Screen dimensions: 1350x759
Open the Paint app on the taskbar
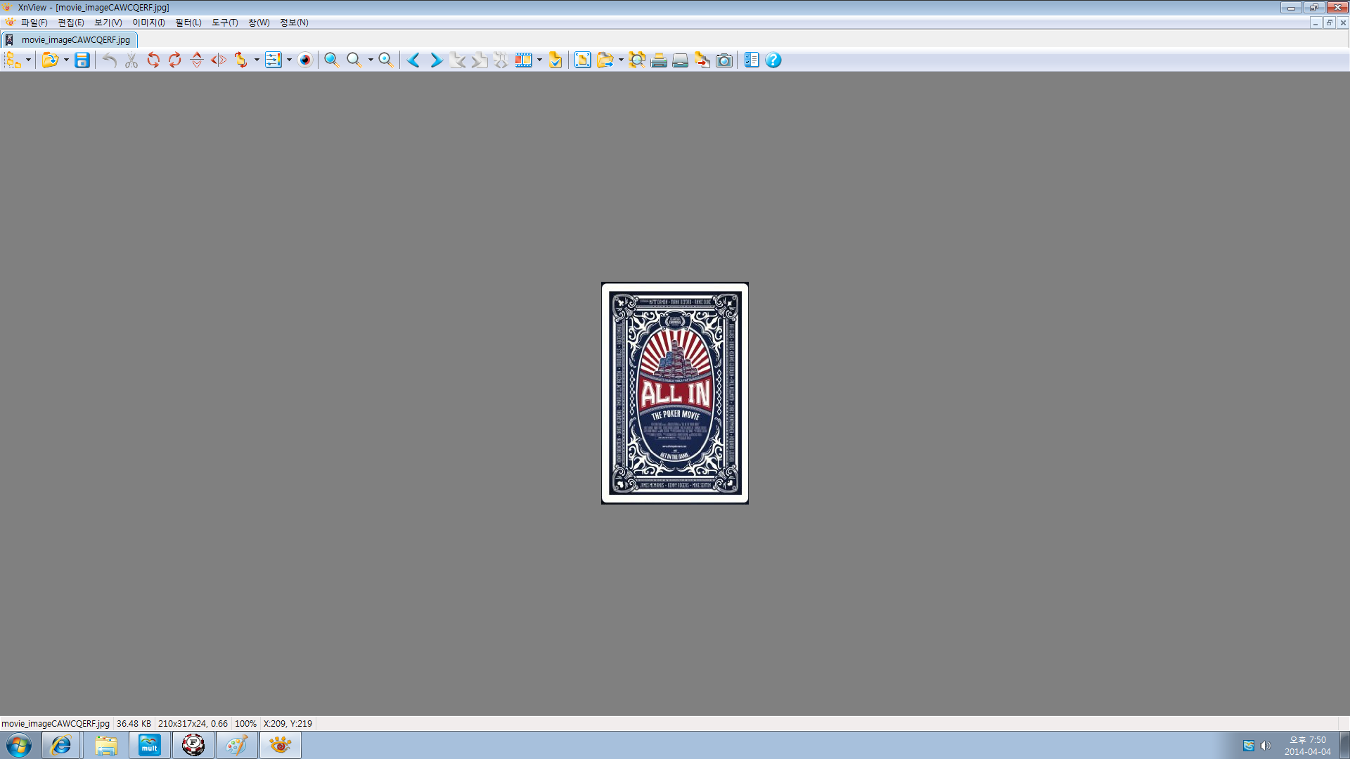coord(237,745)
